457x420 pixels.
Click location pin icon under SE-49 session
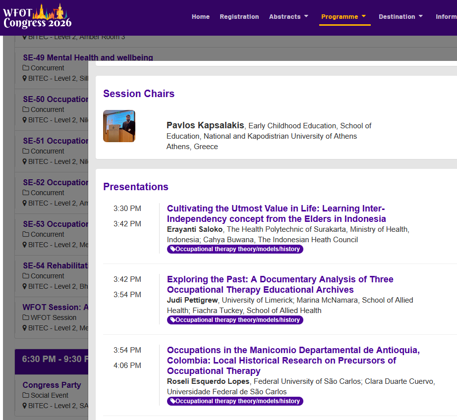tap(25, 78)
